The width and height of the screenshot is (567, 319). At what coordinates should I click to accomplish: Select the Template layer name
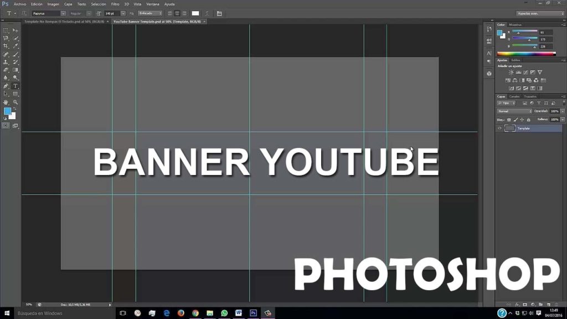pos(523,128)
